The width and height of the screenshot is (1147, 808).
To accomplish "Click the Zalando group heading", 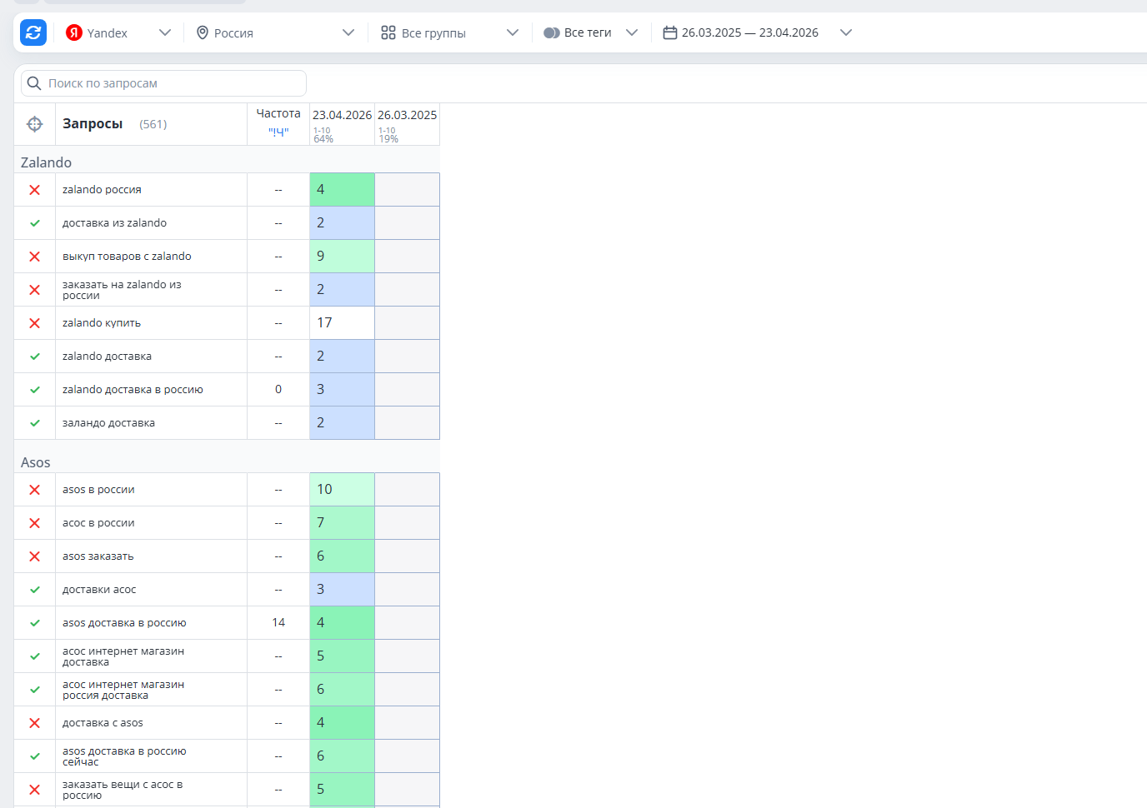I will pos(46,162).
